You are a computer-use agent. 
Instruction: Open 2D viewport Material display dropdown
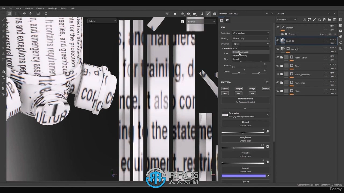[201, 21]
